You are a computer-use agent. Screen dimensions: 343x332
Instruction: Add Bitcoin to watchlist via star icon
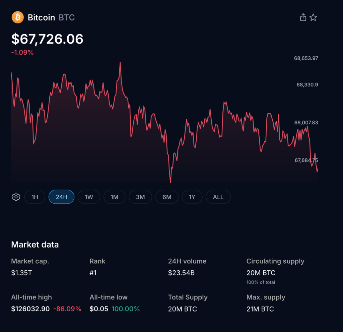[313, 17]
